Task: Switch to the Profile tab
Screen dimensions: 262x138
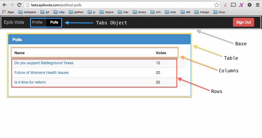Action: pos(37,22)
